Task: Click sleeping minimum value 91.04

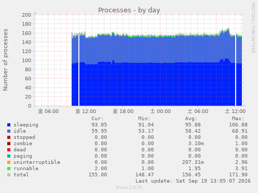Action: pyautogui.click(x=146, y=125)
